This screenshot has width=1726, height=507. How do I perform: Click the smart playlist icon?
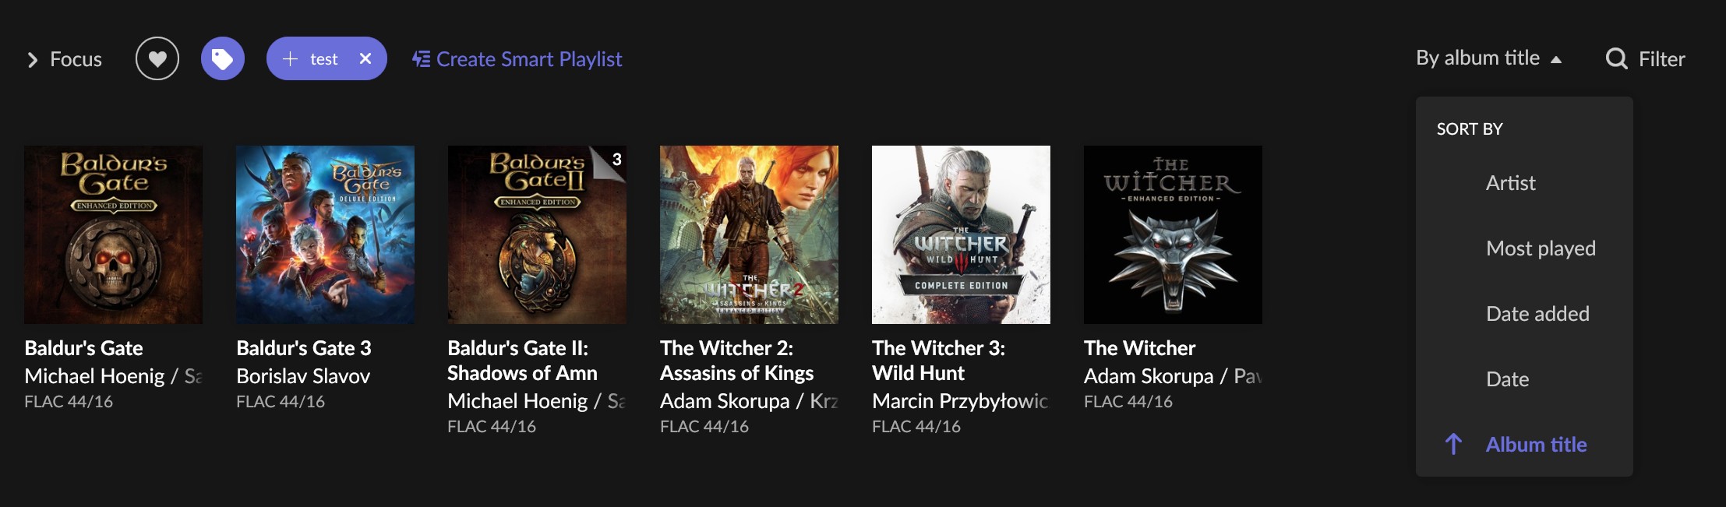[x=422, y=59]
